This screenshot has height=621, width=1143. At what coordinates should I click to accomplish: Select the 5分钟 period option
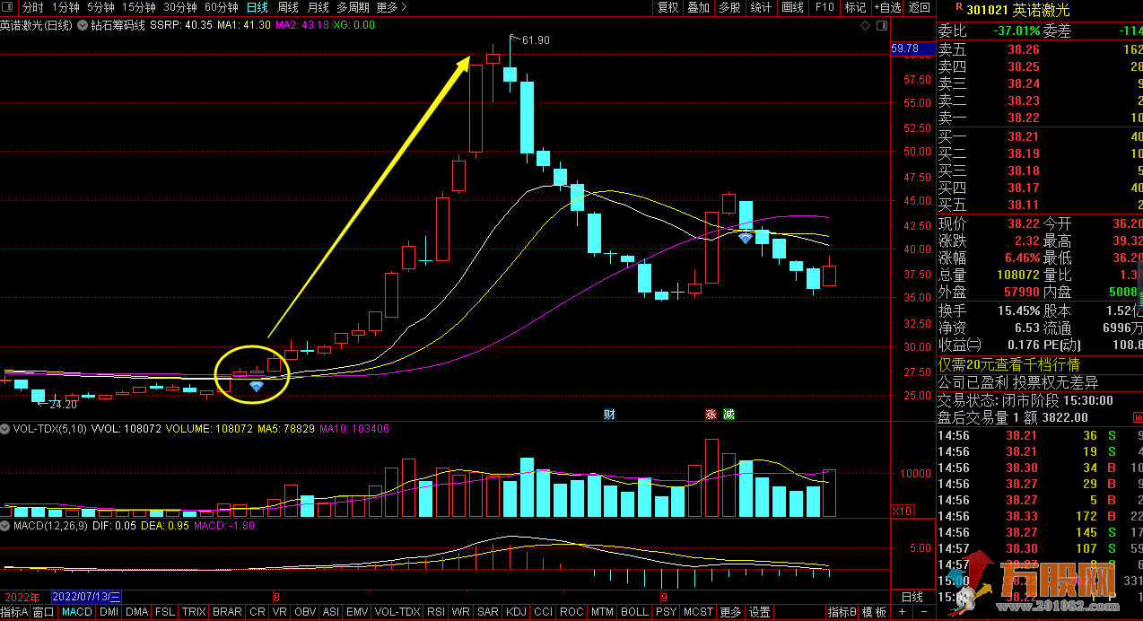100,7
